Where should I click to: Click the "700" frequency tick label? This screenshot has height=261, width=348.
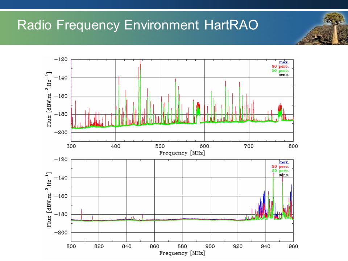point(249,146)
